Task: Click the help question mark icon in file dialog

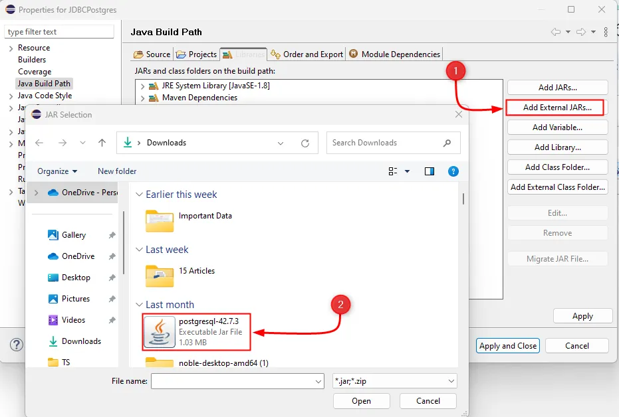Action: (x=453, y=171)
